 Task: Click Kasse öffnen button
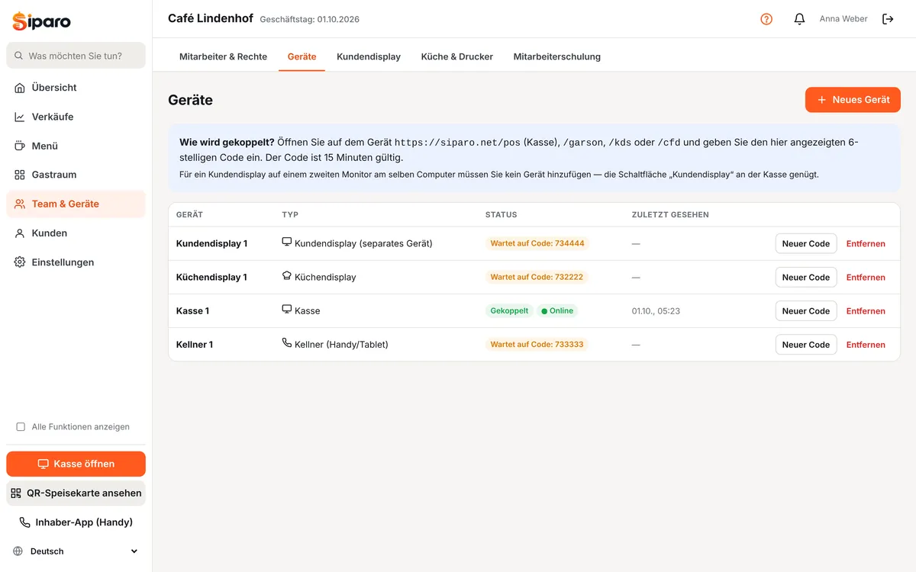(x=76, y=464)
